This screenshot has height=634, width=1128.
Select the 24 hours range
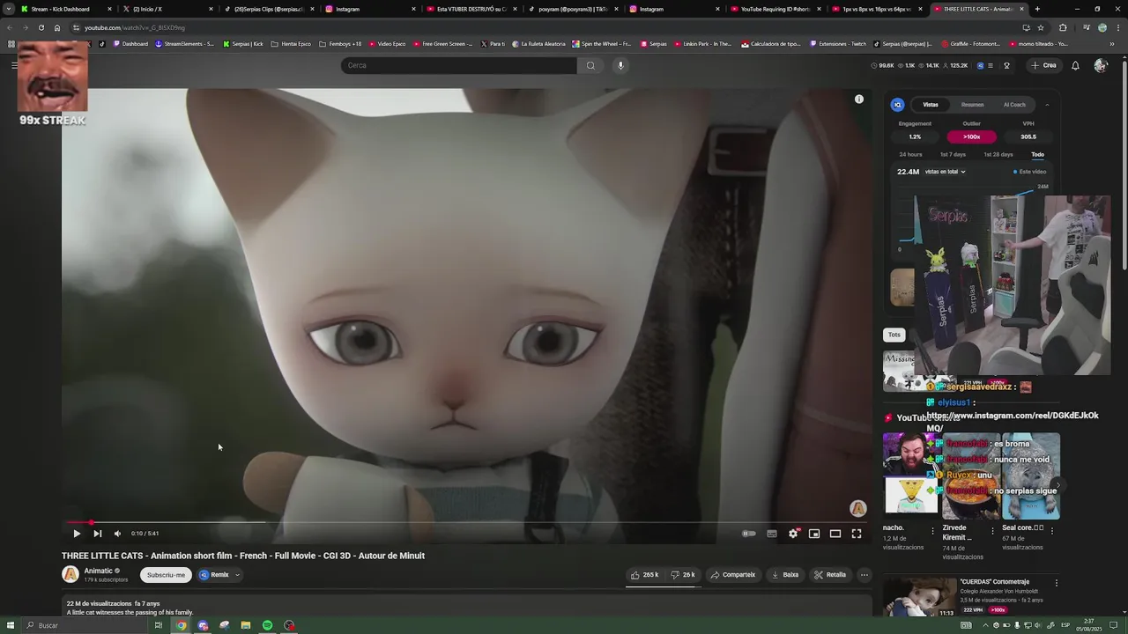click(910, 155)
